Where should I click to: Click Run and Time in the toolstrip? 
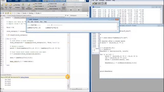[x=52, y=6]
